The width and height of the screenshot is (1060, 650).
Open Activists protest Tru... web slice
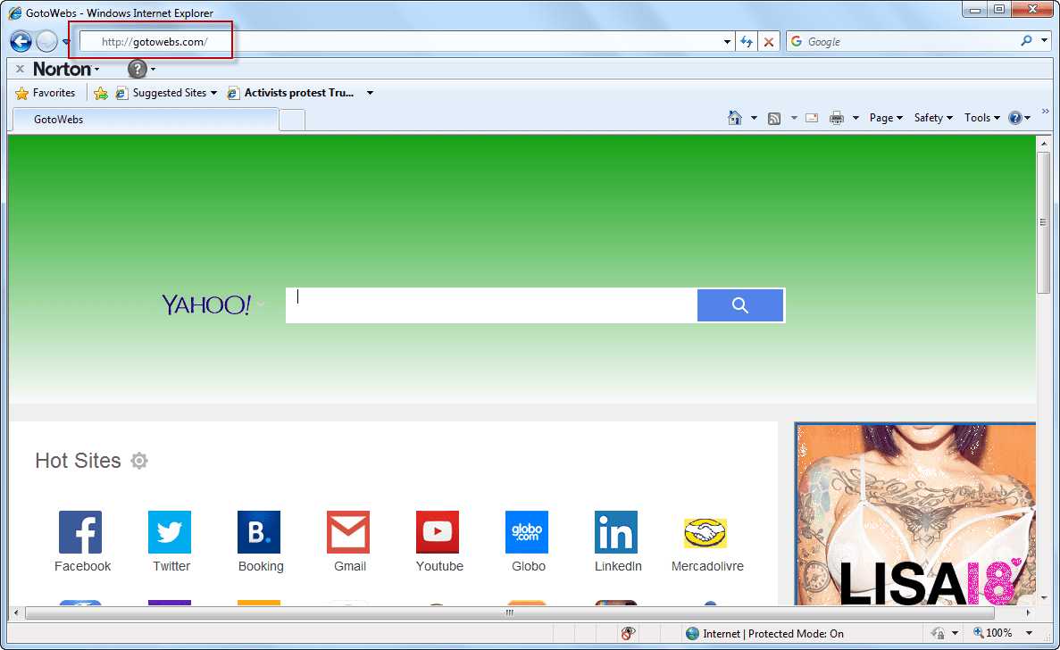(291, 93)
